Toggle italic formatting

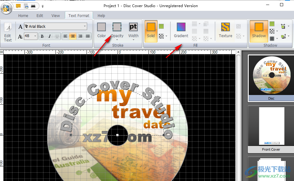pyautogui.click(x=50, y=36)
